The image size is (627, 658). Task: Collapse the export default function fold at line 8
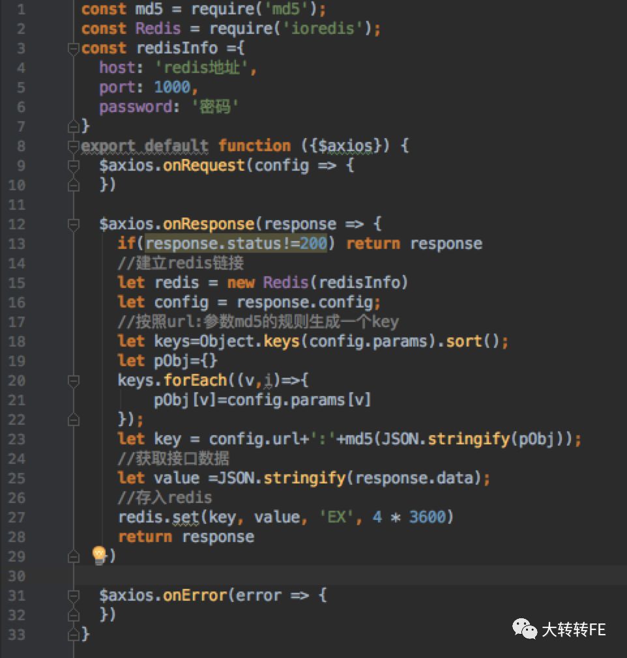pos(74,147)
